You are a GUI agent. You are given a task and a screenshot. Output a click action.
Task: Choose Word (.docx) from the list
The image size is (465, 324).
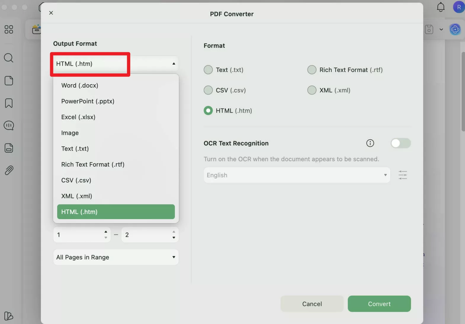pyautogui.click(x=80, y=85)
